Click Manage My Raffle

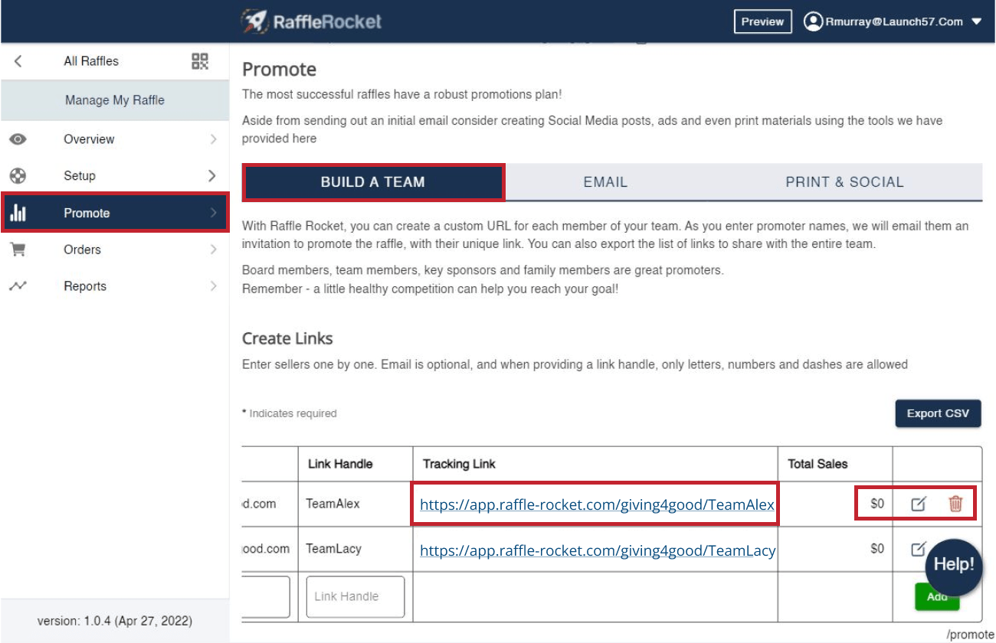(x=115, y=100)
